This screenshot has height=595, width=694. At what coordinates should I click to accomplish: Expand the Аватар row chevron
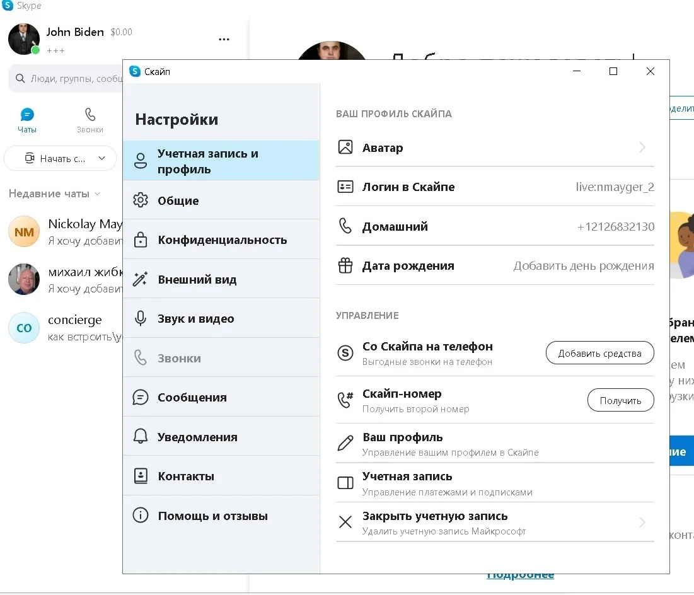tap(643, 147)
